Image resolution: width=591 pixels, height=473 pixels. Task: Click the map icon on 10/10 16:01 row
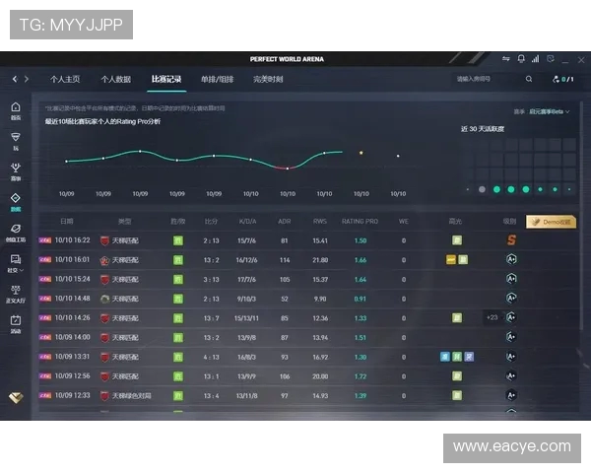(104, 260)
